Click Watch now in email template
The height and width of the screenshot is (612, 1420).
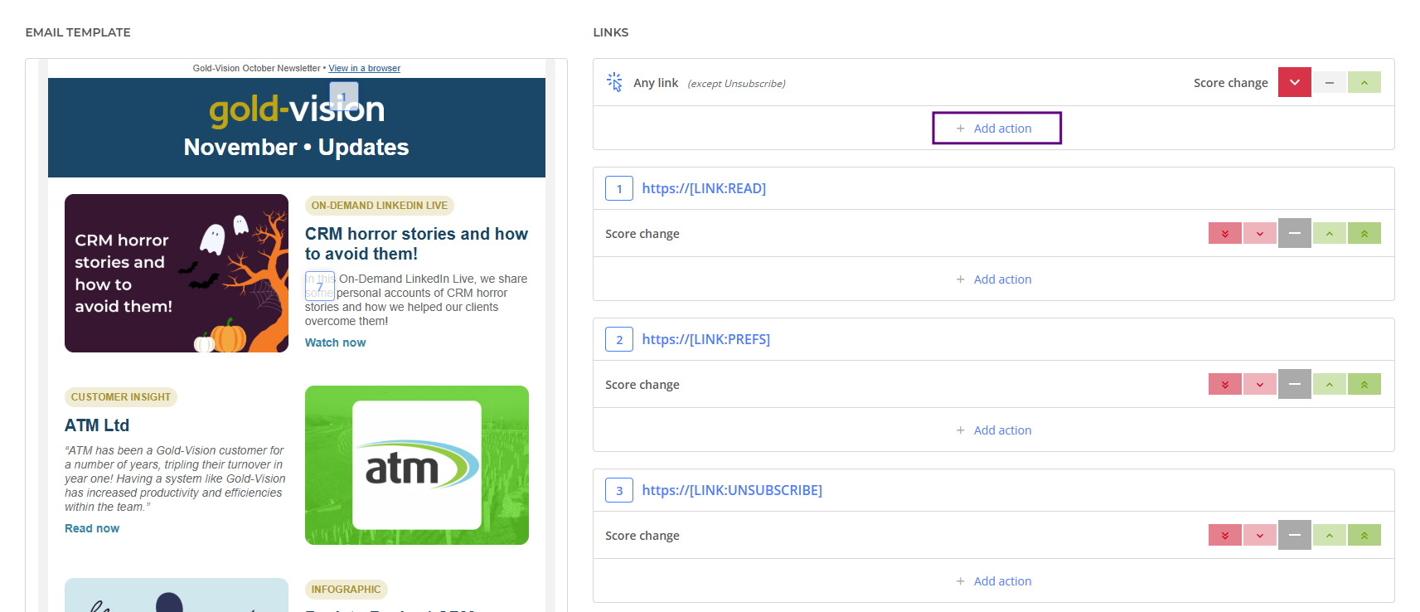(335, 342)
